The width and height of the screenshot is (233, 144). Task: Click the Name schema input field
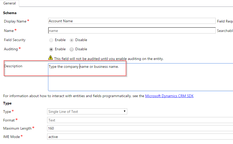[132, 31]
